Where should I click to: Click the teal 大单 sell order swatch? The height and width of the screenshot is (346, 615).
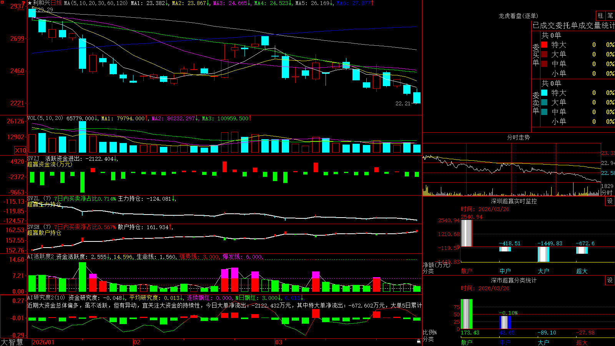544,102
